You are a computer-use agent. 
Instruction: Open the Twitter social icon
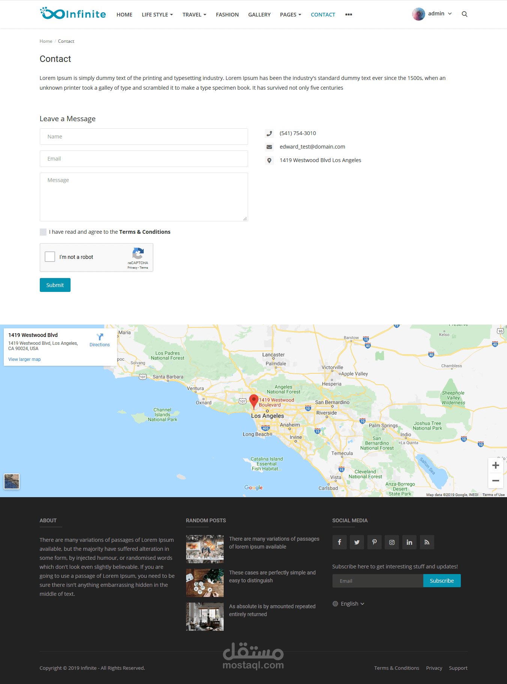[x=357, y=542]
